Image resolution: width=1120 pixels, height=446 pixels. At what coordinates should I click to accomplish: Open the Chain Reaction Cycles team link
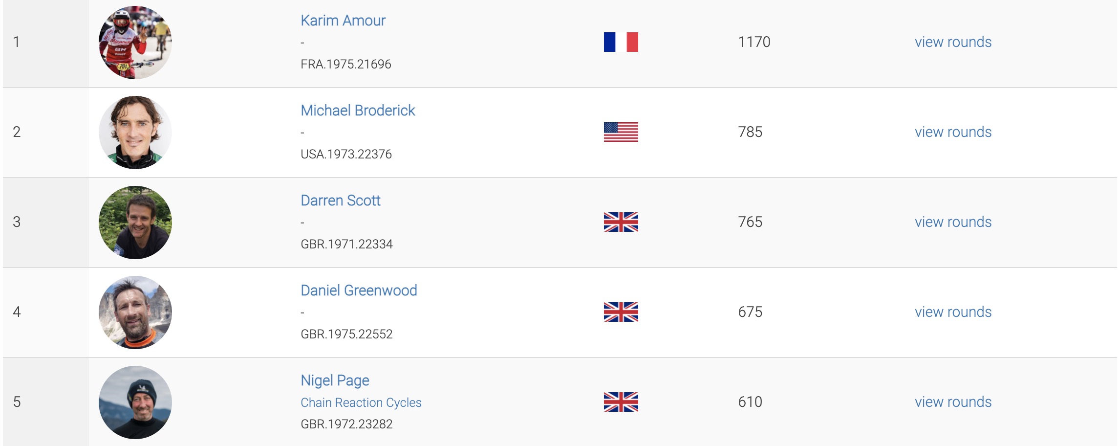pos(361,402)
